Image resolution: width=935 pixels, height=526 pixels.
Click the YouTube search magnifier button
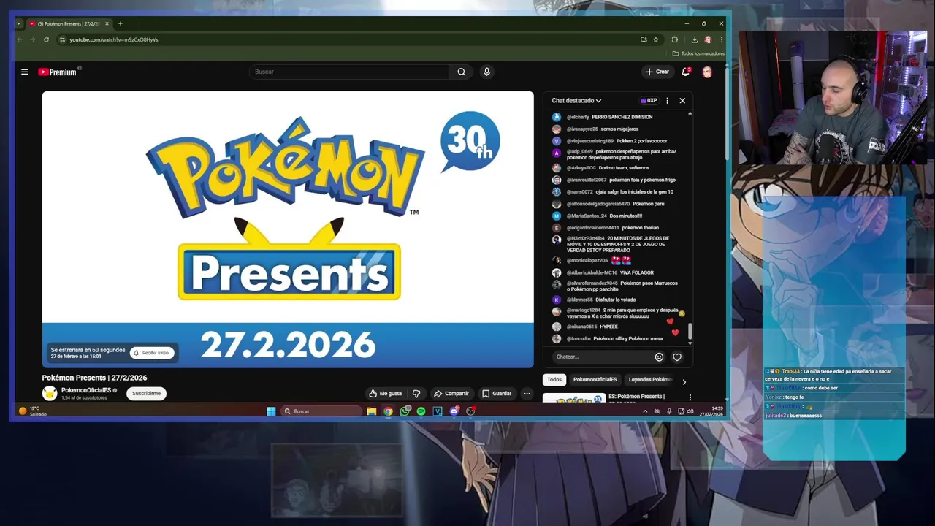(461, 72)
